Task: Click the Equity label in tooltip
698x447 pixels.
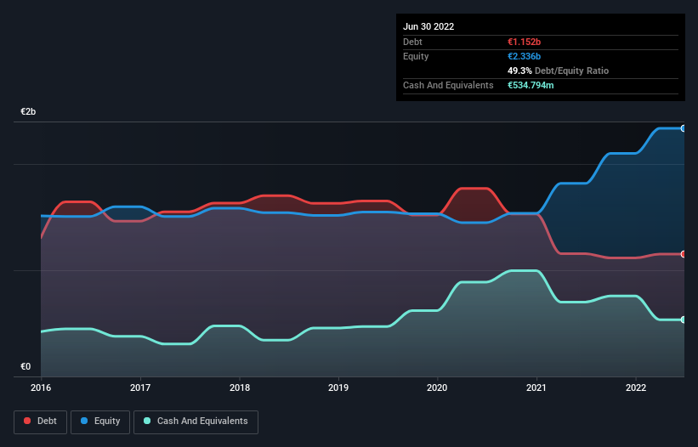Action: (x=416, y=56)
